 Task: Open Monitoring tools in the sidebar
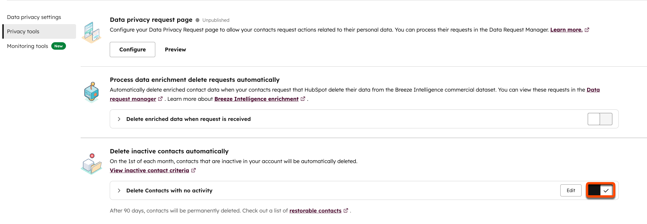click(x=27, y=46)
